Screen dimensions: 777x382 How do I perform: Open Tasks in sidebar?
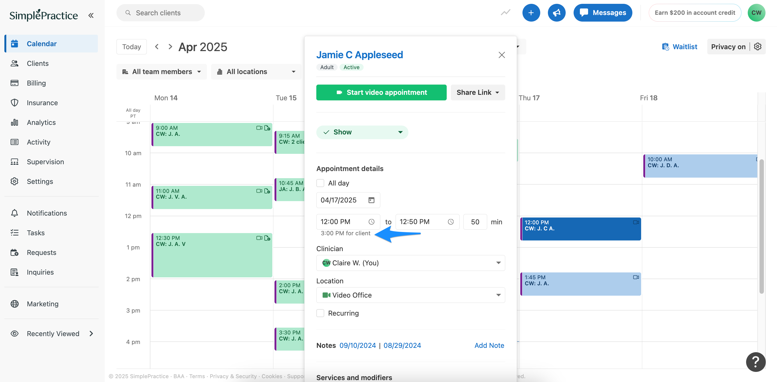point(51,233)
